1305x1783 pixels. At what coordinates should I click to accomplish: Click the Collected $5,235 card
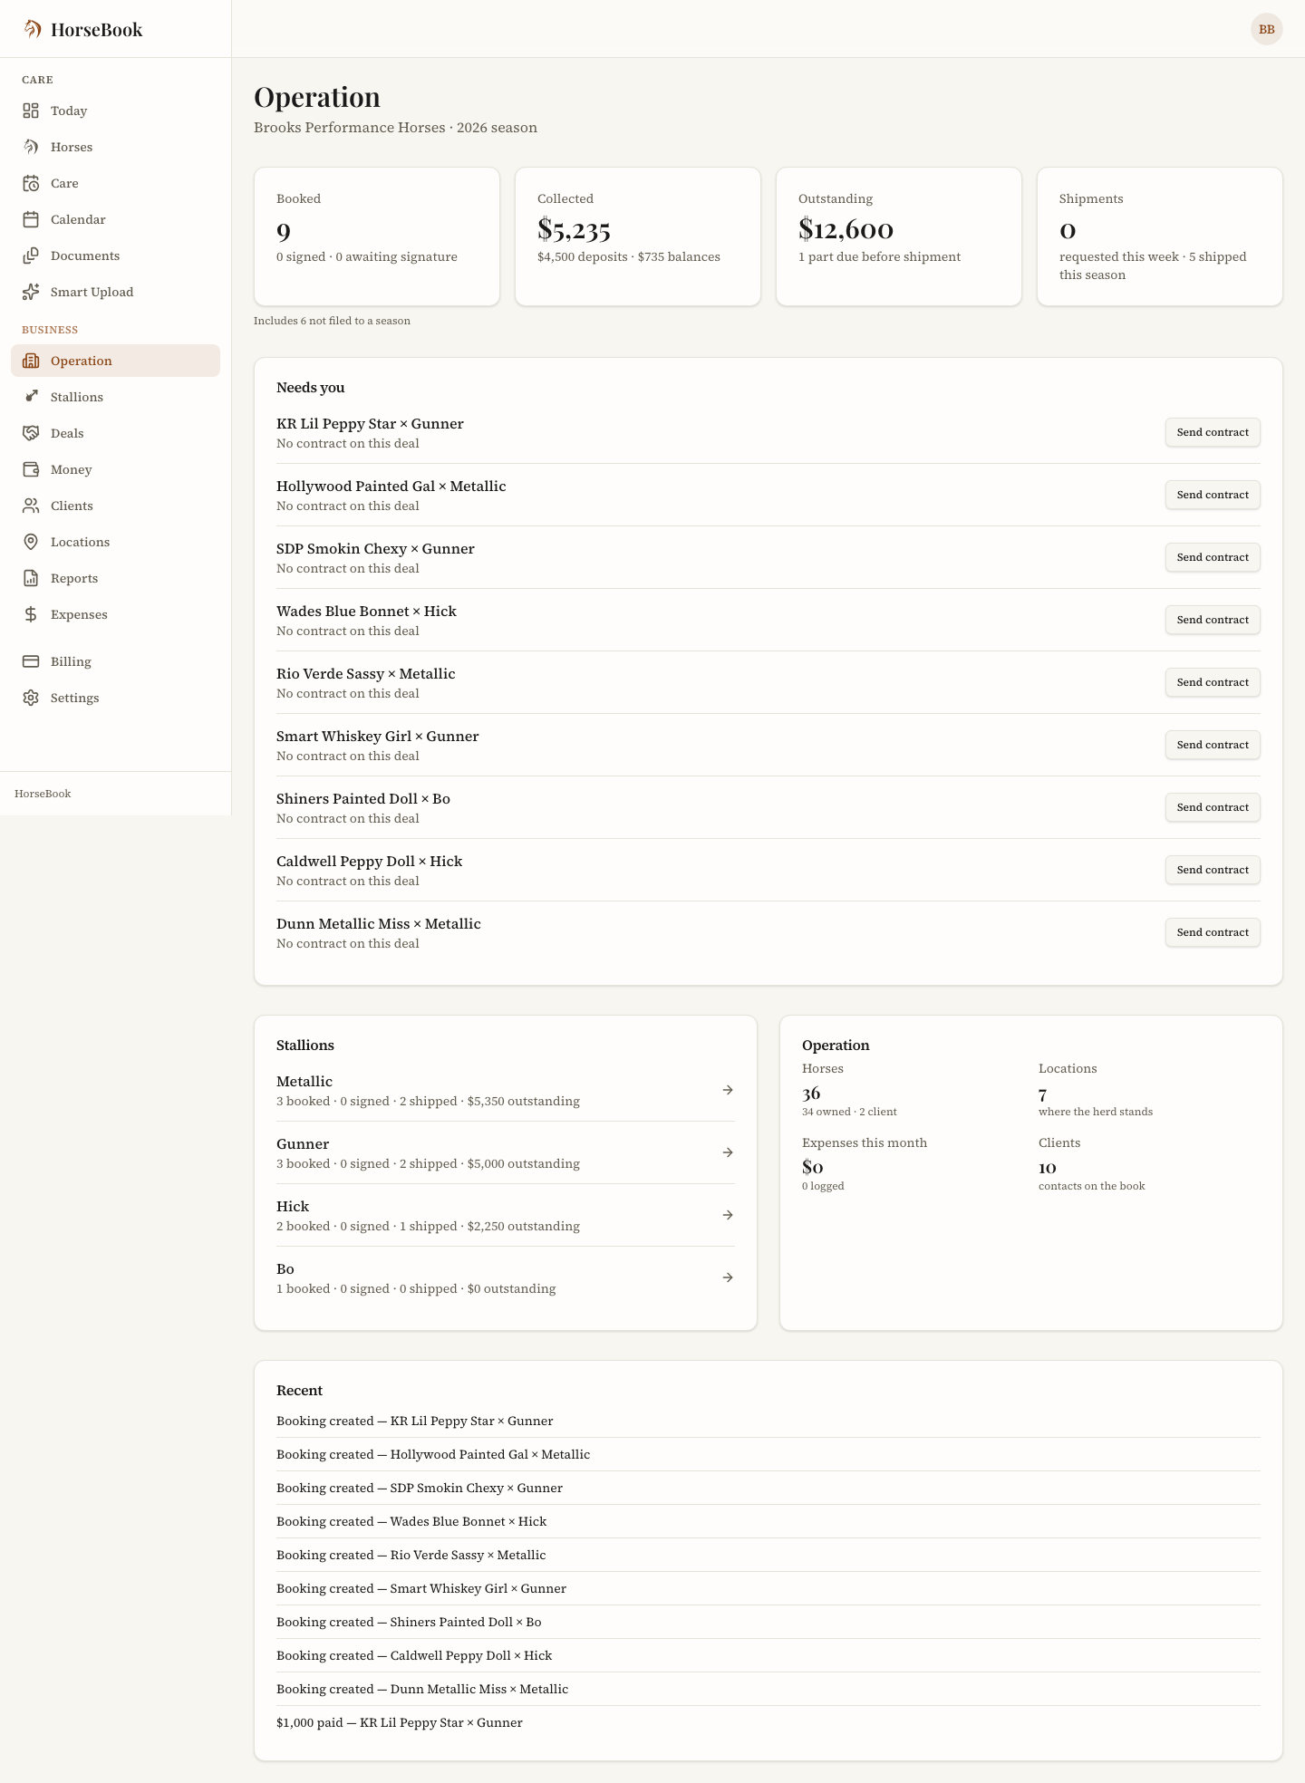(638, 236)
